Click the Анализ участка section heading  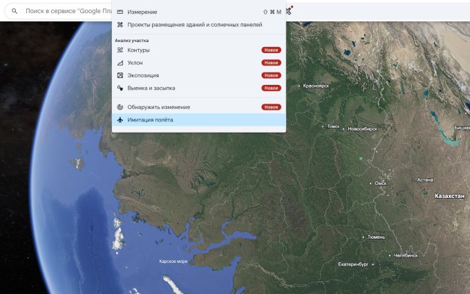coord(131,41)
